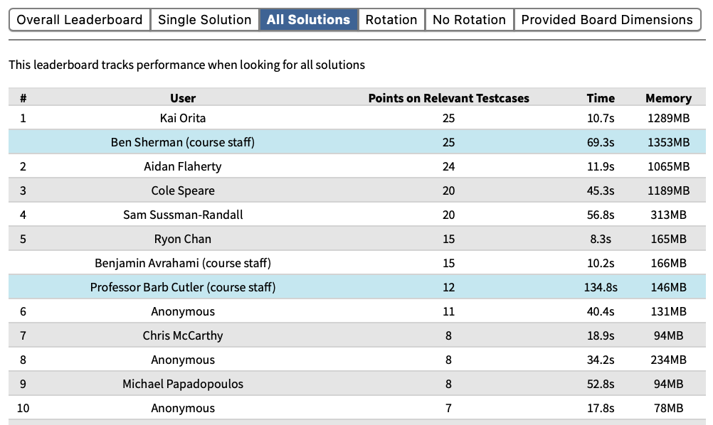The width and height of the screenshot is (713, 425).
Task: Open the Rotation leaderboard tab
Action: pos(391,20)
